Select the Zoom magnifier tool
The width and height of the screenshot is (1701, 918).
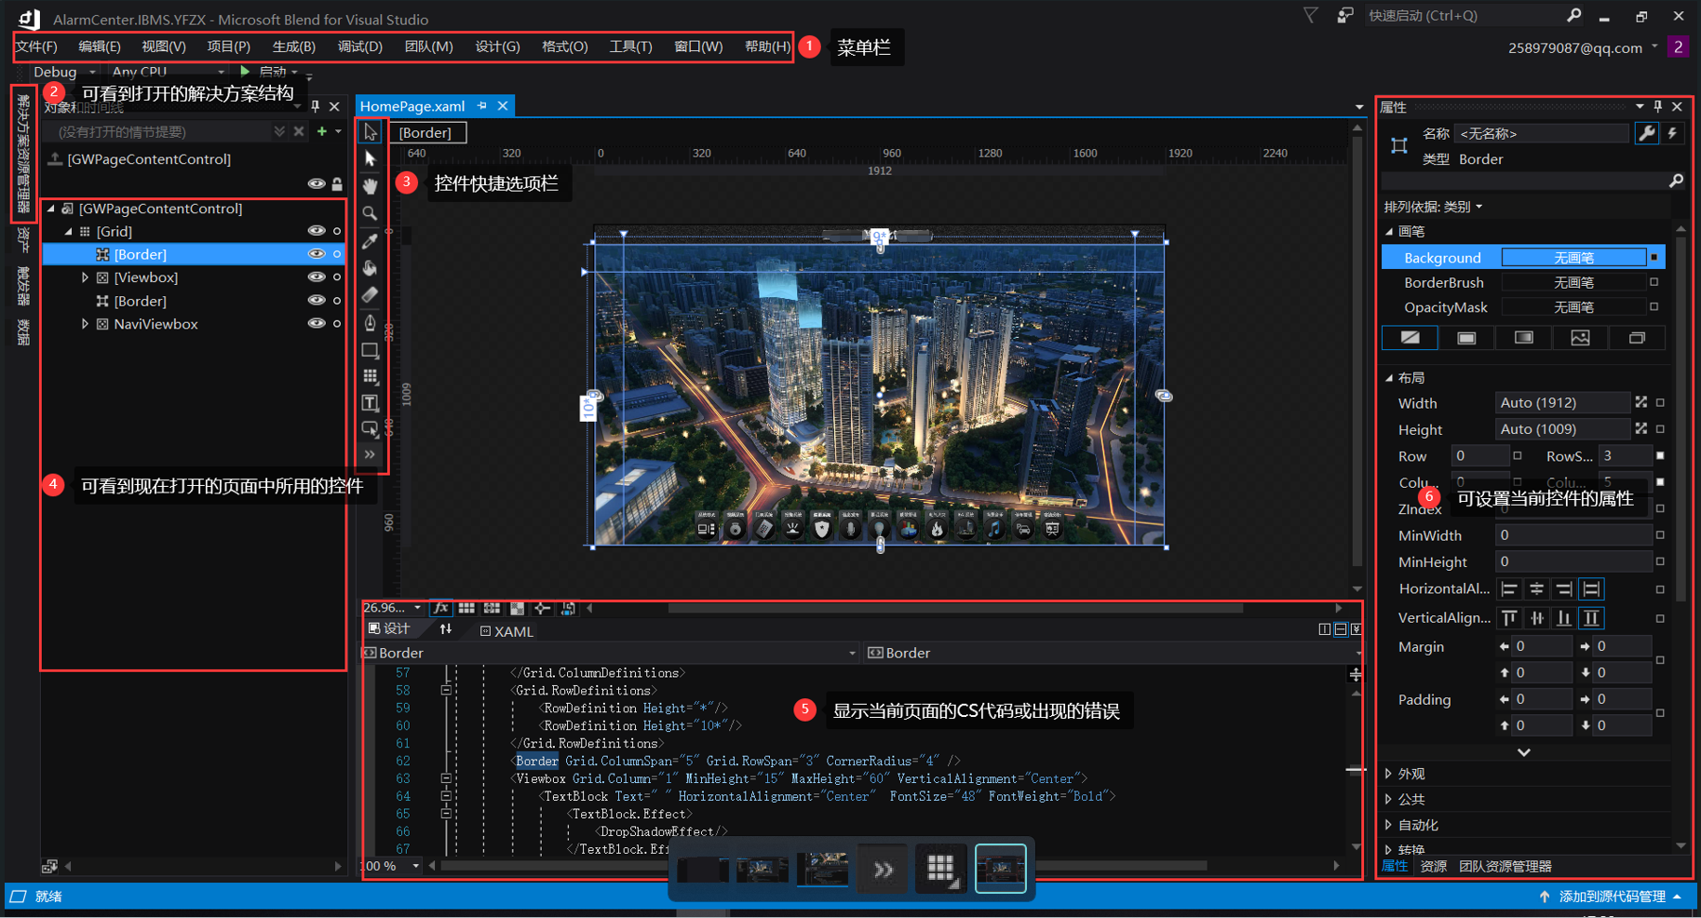tap(370, 213)
